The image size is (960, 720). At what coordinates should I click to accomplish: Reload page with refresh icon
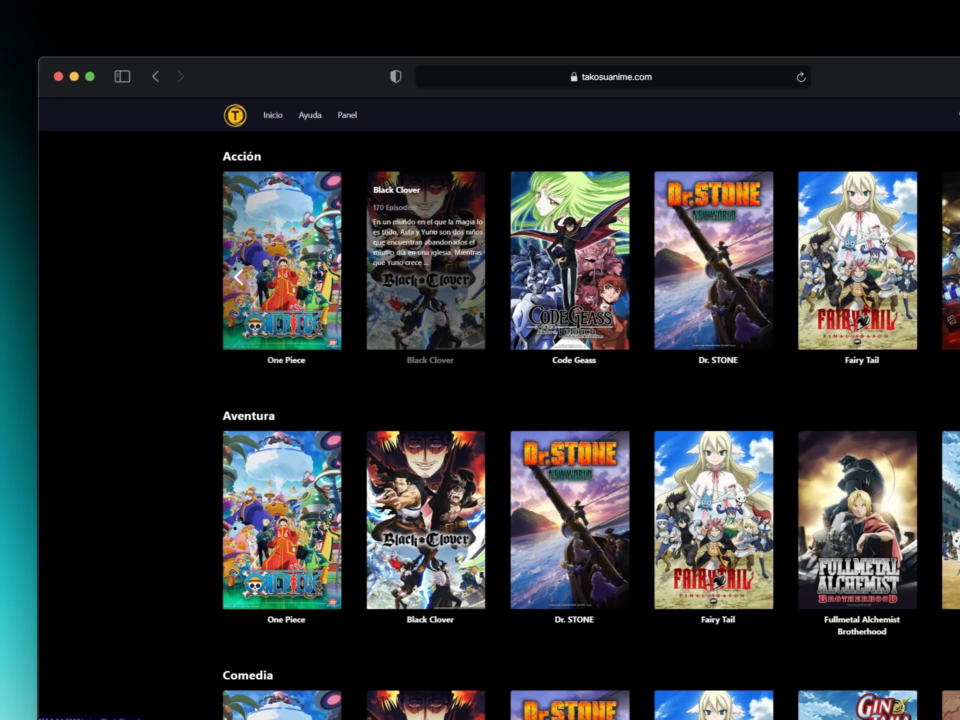click(x=800, y=77)
